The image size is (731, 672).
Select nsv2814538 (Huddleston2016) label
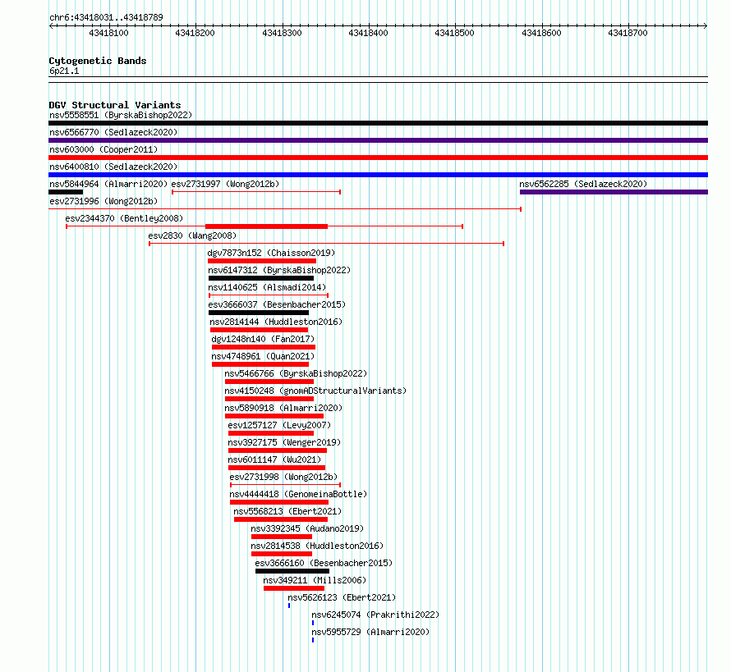317,546
